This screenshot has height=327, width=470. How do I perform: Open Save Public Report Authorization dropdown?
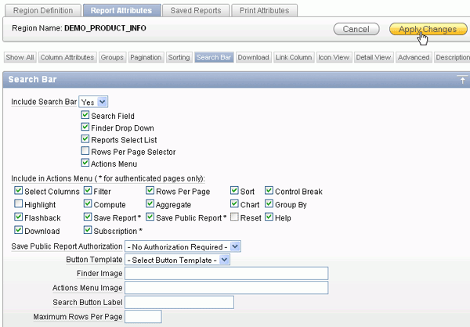(x=183, y=246)
